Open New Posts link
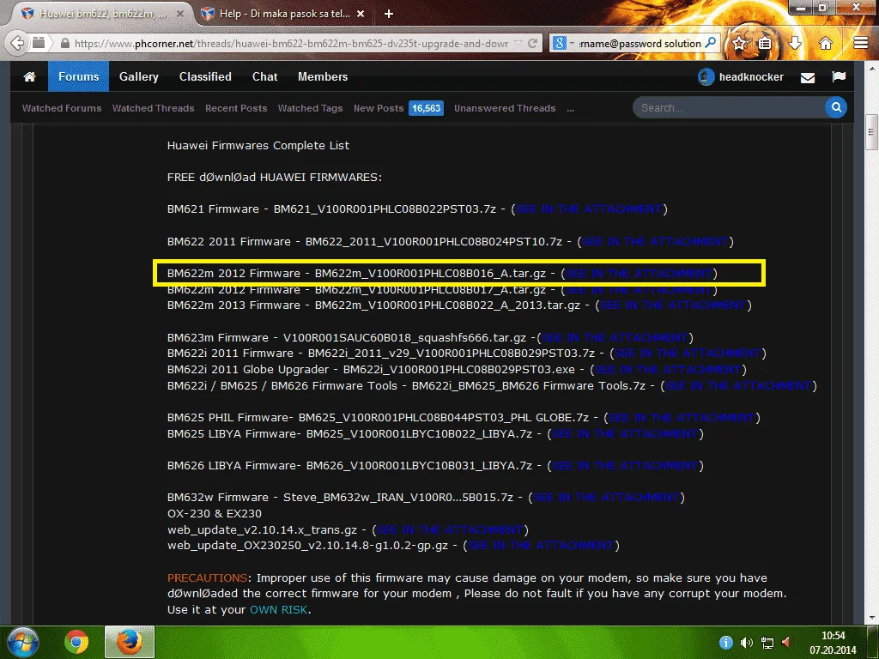This screenshot has height=659, width=879. [x=379, y=108]
